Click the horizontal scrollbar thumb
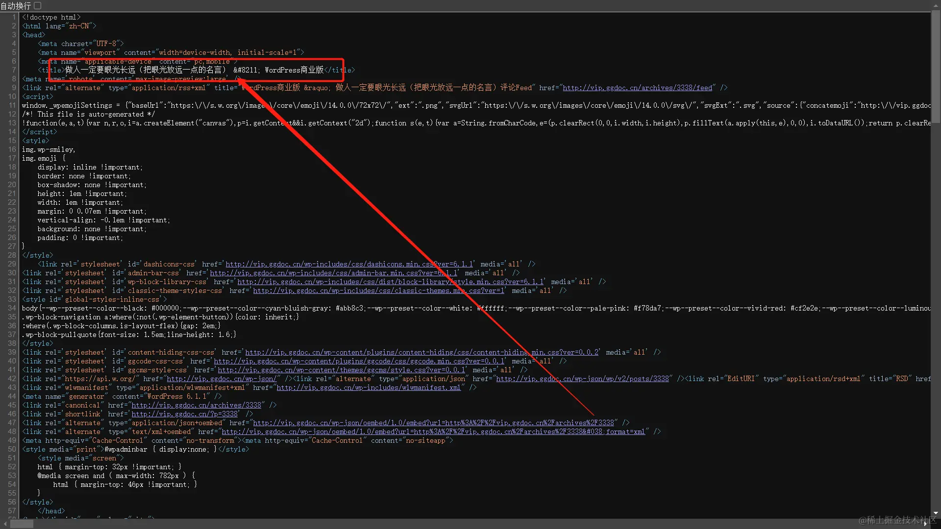Viewport: 941px width, 529px height. point(22,524)
